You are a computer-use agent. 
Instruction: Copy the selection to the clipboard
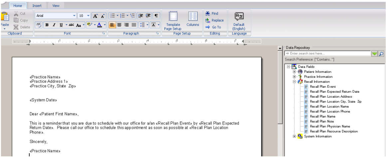click(21, 20)
